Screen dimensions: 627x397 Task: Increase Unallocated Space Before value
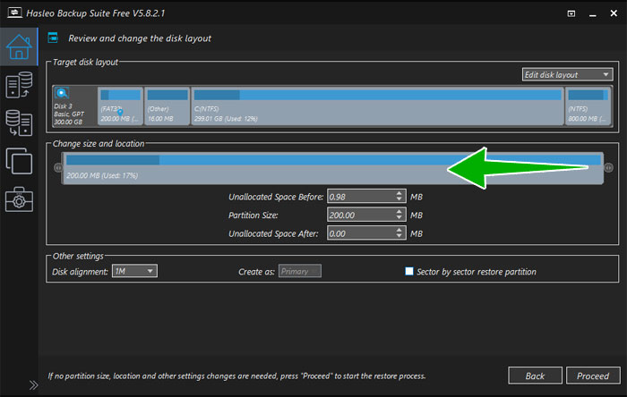(x=399, y=193)
